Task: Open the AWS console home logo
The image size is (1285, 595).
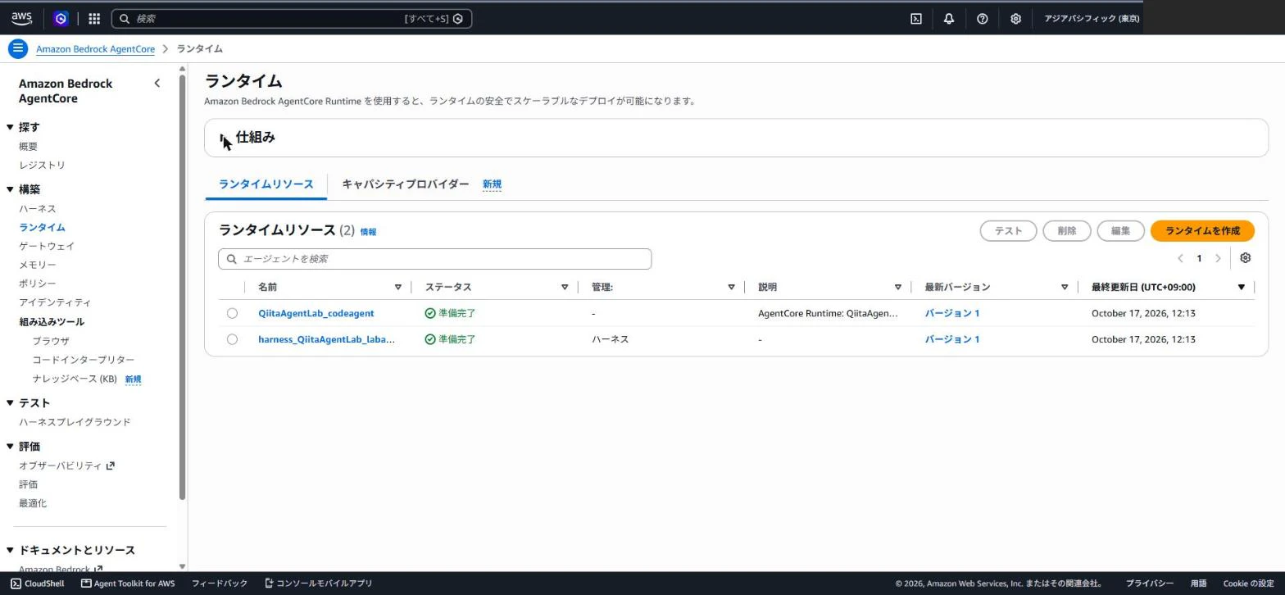Action: 22,18
